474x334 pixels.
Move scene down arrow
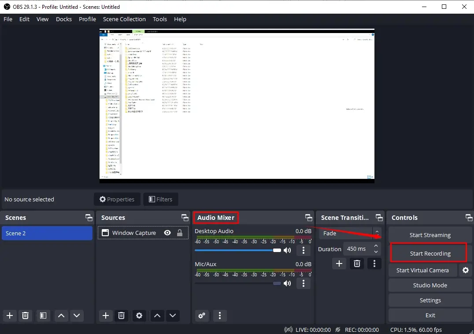77,315
